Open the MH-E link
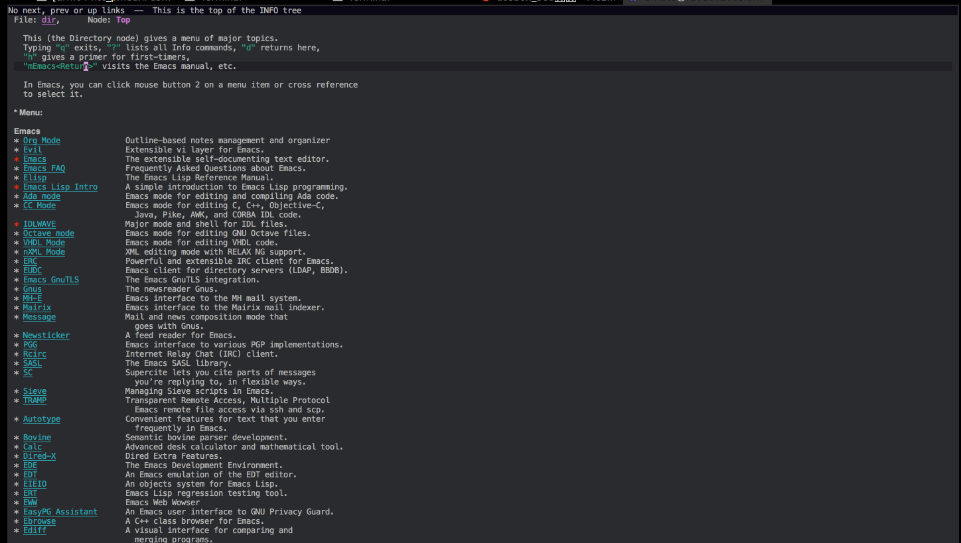This screenshot has width=961, height=543. coord(33,298)
